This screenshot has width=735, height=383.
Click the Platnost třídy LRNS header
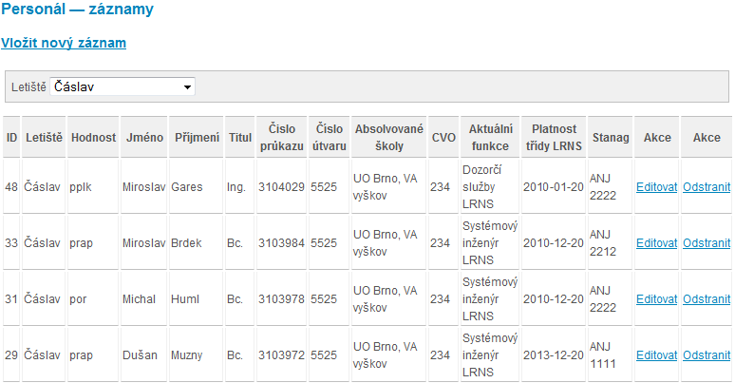click(x=554, y=137)
